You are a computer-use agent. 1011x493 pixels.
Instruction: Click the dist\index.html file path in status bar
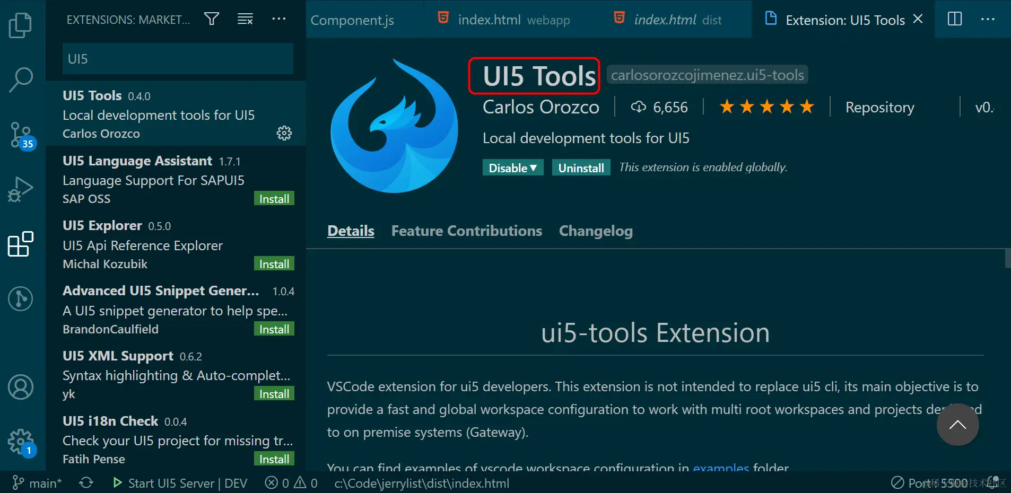coord(421,483)
